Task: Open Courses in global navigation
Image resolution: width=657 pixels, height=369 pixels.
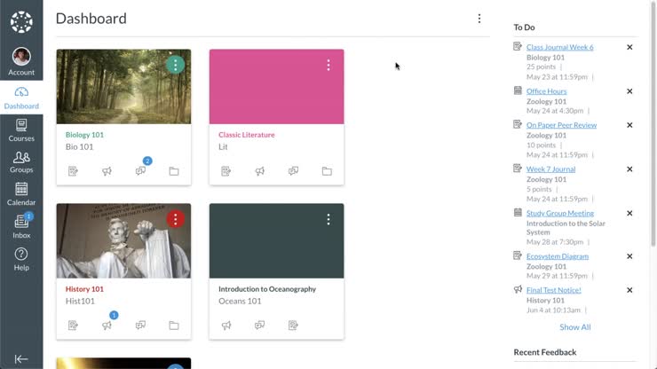Action: tap(21, 130)
